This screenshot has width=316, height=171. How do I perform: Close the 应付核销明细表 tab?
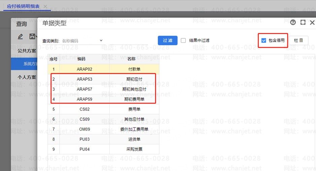click(45, 6)
